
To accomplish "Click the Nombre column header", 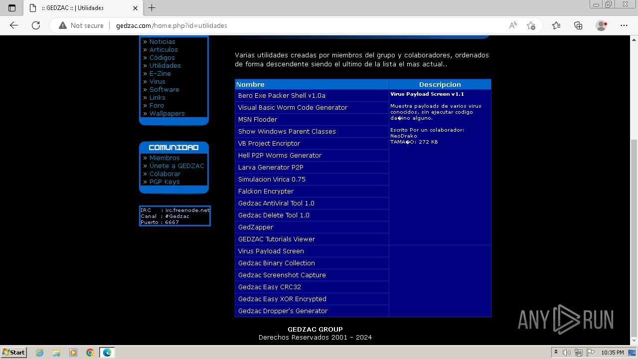I will 312,84.
